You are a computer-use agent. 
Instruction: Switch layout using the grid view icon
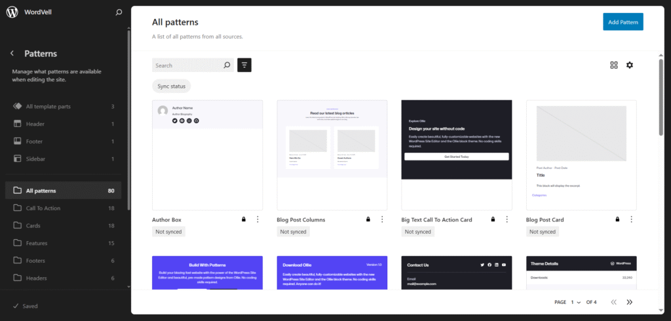pos(614,65)
